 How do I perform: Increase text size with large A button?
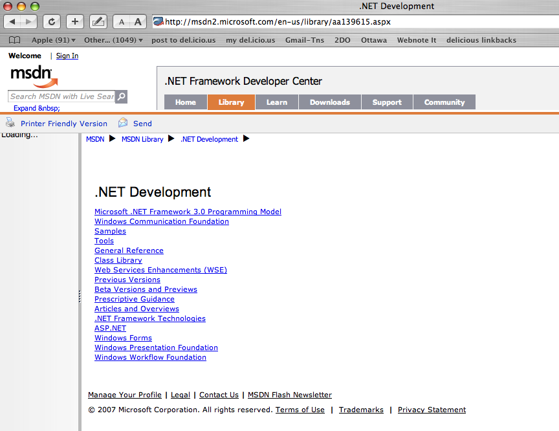(138, 22)
